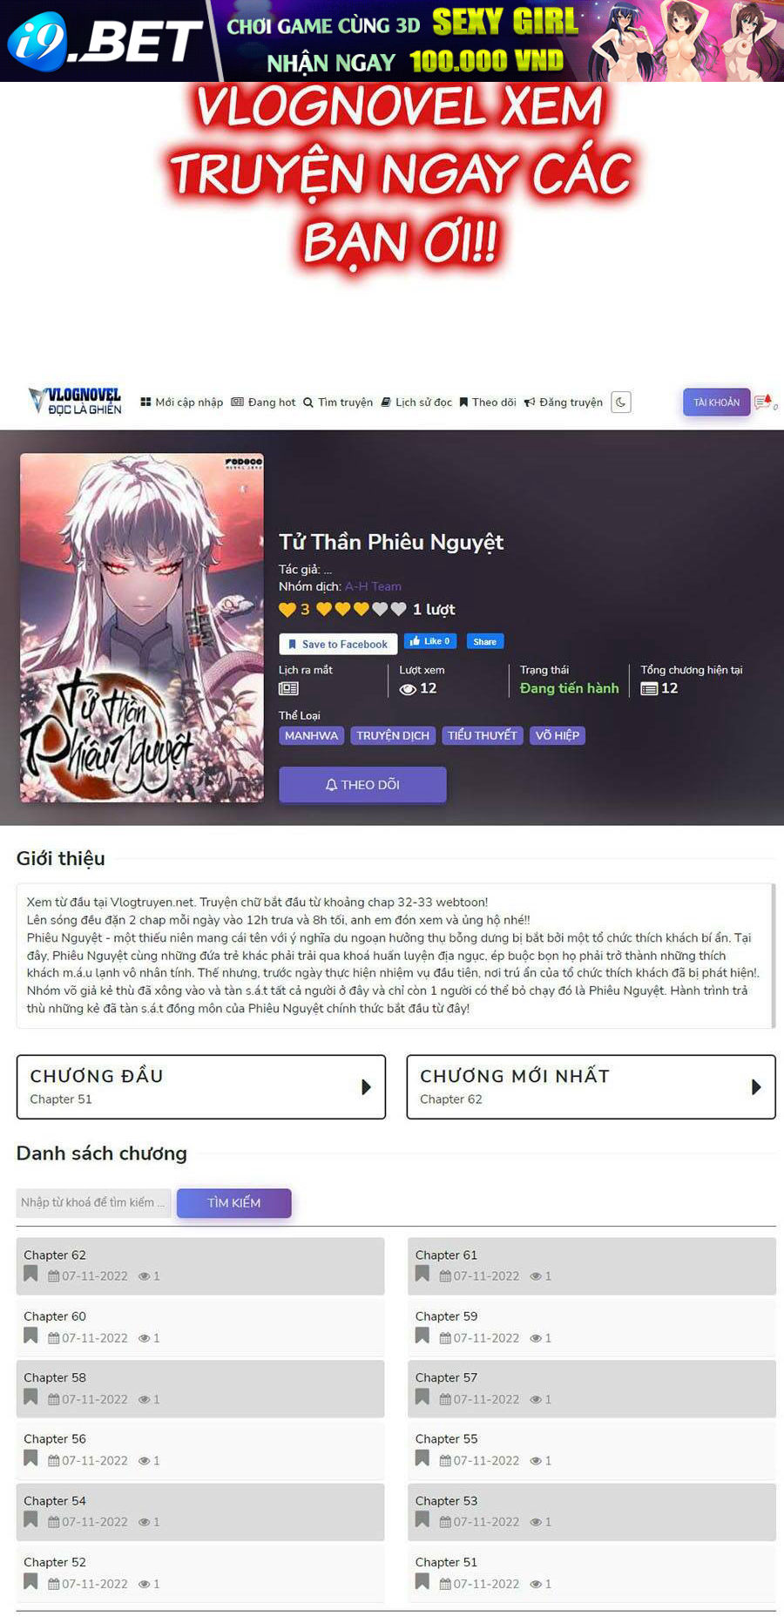Expand CHƯƠNG ĐẦU arrow to Chapter 51
This screenshot has height=1623, width=784.
tap(367, 1087)
